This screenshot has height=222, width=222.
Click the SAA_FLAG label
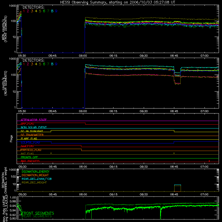pyautogui.click(x=27, y=146)
